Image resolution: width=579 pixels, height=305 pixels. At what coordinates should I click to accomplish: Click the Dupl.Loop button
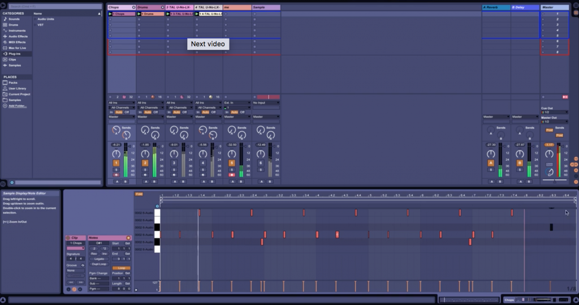pyautogui.click(x=98, y=264)
